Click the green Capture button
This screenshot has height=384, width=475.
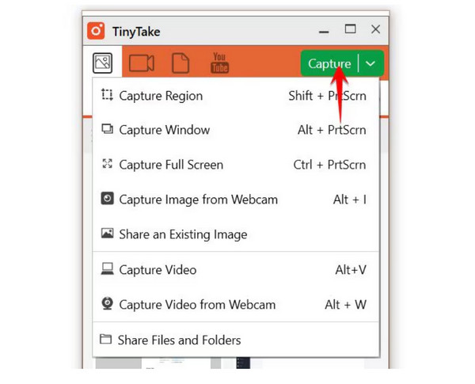click(329, 63)
